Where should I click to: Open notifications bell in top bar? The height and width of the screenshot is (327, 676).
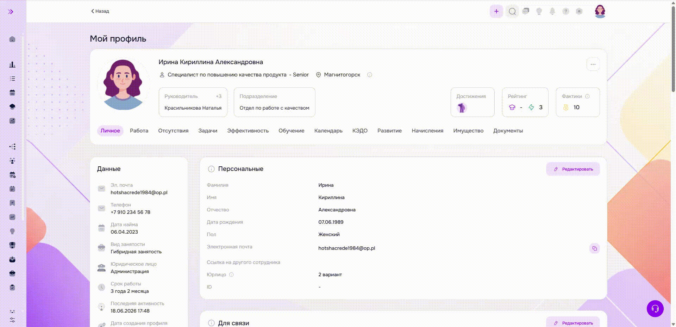pos(552,11)
